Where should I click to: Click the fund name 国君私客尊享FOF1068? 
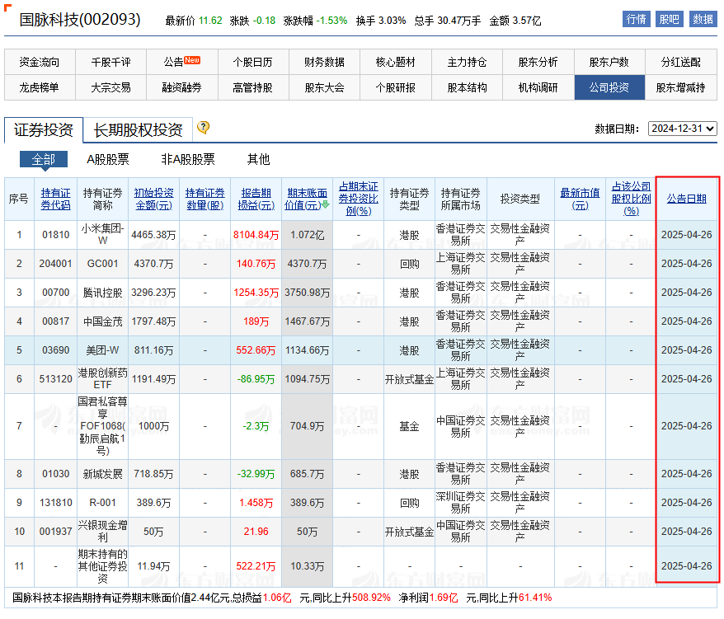[x=102, y=426]
